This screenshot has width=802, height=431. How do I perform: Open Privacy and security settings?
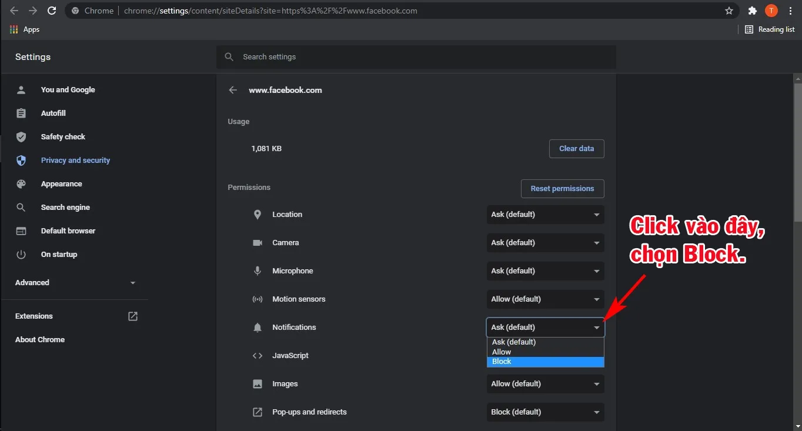pyautogui.click(x=75, y=161)
